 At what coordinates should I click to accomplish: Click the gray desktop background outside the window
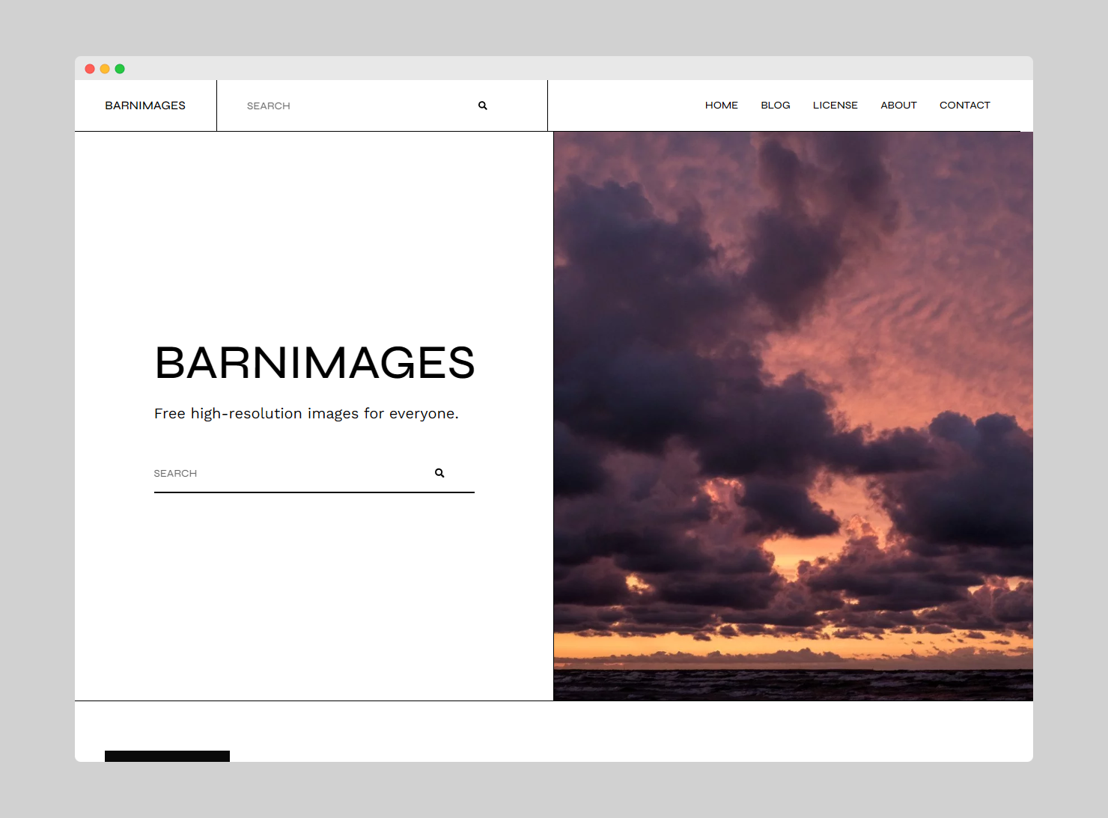554,790
